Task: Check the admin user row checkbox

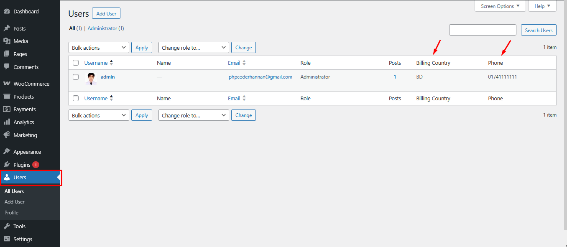Action: (76, 77)
